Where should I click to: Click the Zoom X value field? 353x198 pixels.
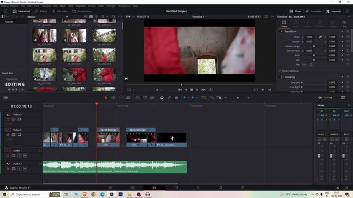coord(309,37)
